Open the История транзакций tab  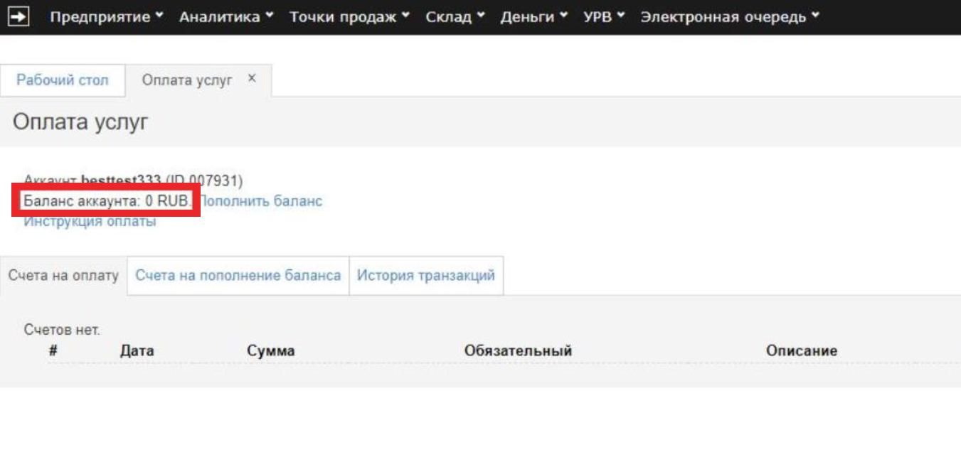425,276
